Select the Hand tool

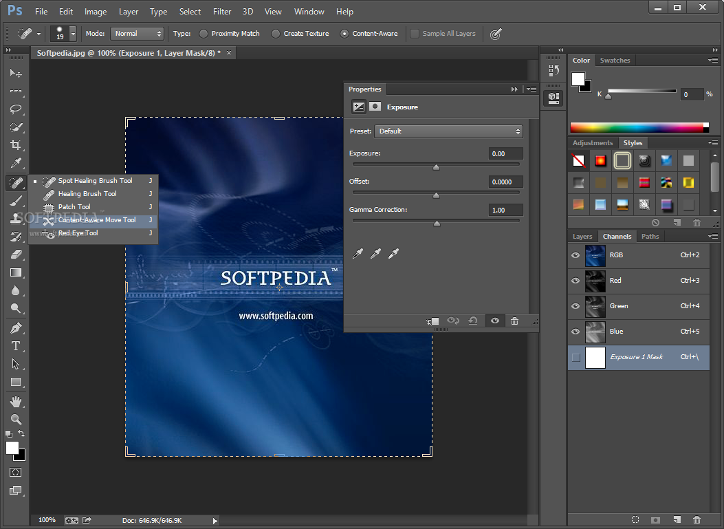point(16,402)
